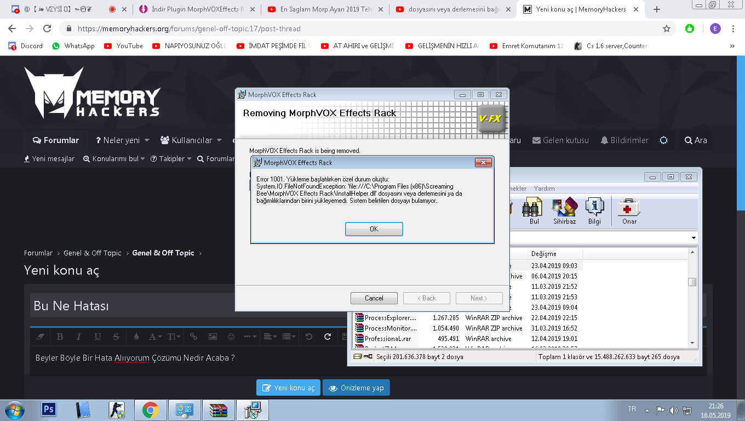Open the WinRAR taskbar icon

point(219,409)
